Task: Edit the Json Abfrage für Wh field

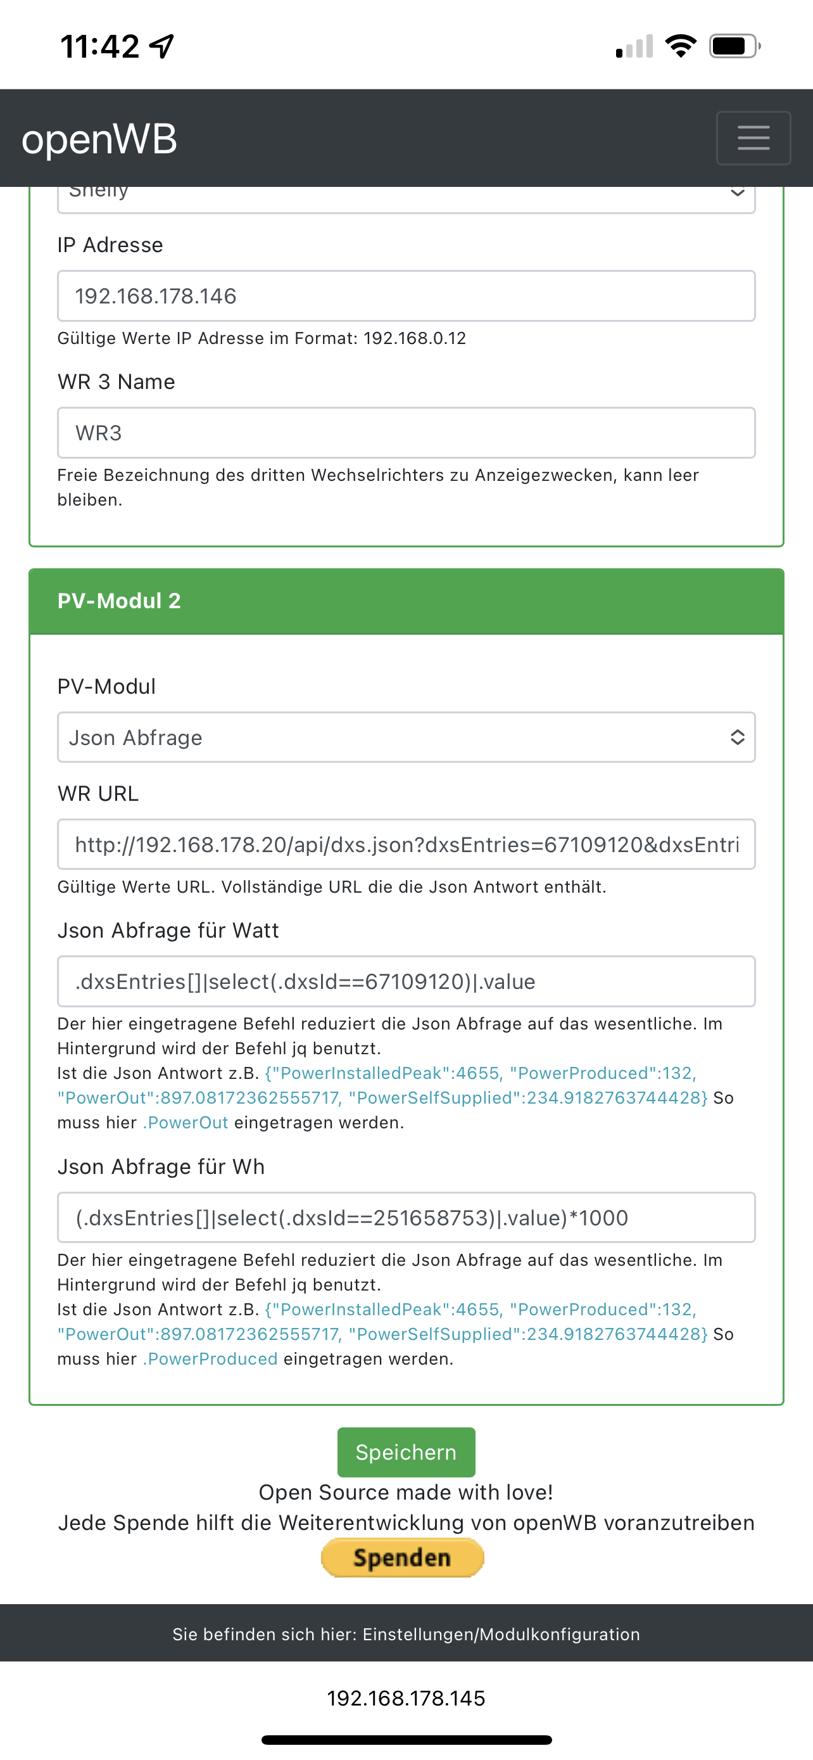Action: click(x=405, y=1218)
